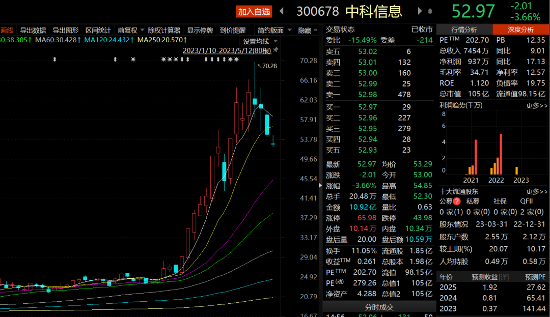550x317 pixels.
Task: Collapse the quote panel with the divider arrow
Action: (320, 185)
